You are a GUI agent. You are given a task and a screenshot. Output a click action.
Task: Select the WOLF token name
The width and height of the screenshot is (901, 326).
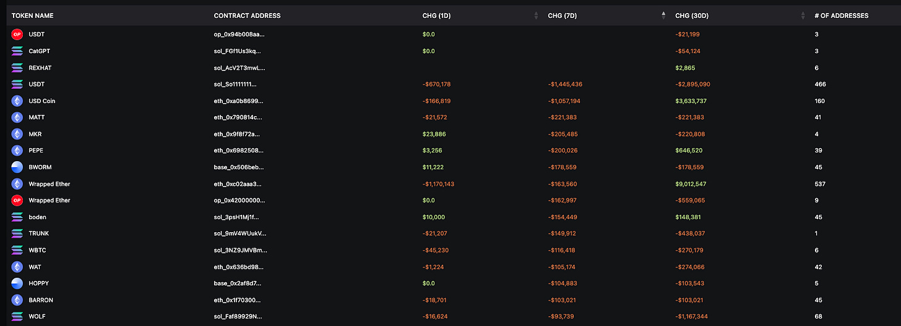(x=37, y=317)
